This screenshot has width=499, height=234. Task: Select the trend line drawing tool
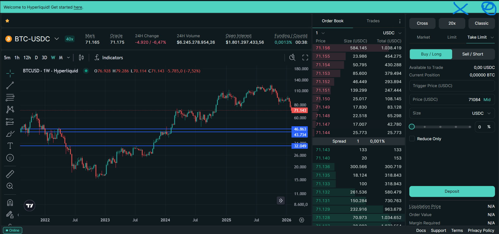[x=10, y=86]
